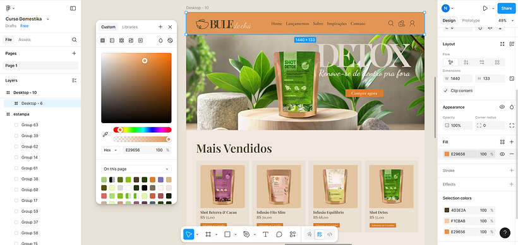Present prototype with play icon
Viewport: 518px width, 245px height.
tap(485, 8)
